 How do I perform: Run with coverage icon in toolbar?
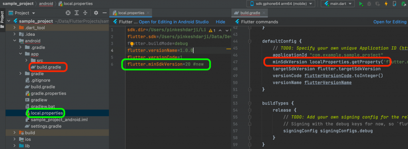coord(378,4)
